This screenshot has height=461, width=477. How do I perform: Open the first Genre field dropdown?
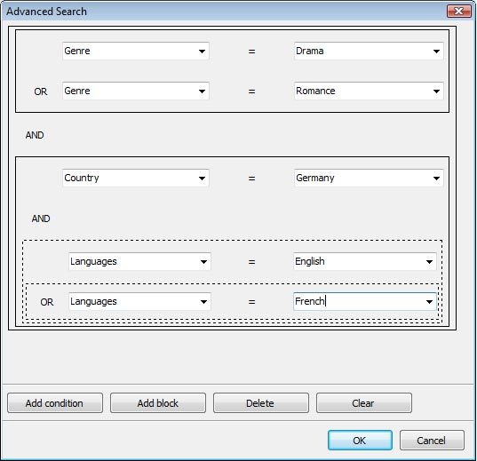(x=136, y=52)
